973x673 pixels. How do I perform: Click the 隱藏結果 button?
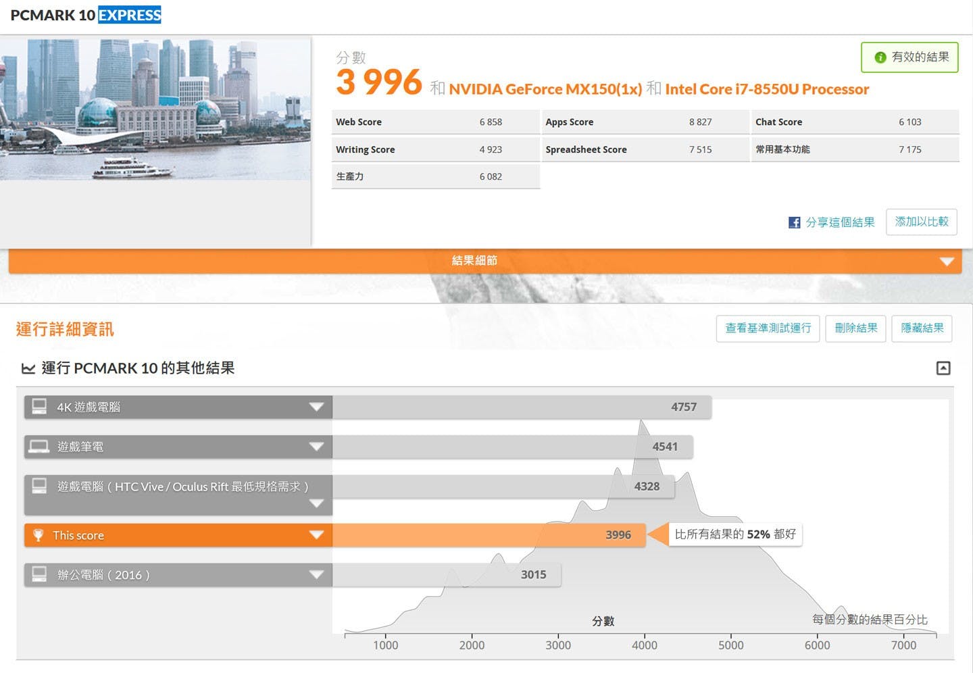[922, 328]
